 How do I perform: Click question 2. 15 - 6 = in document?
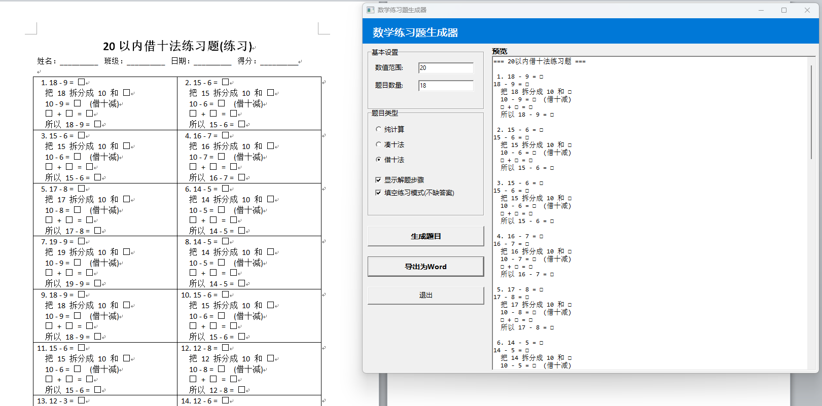(207, 83)
